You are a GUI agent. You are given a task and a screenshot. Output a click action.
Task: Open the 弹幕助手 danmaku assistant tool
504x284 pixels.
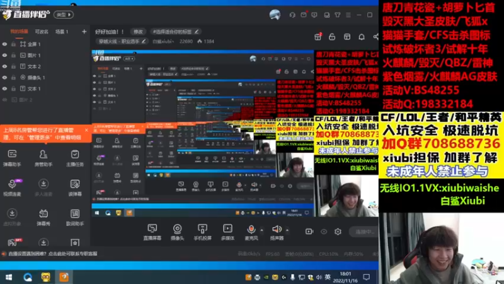tap(12, 157)
